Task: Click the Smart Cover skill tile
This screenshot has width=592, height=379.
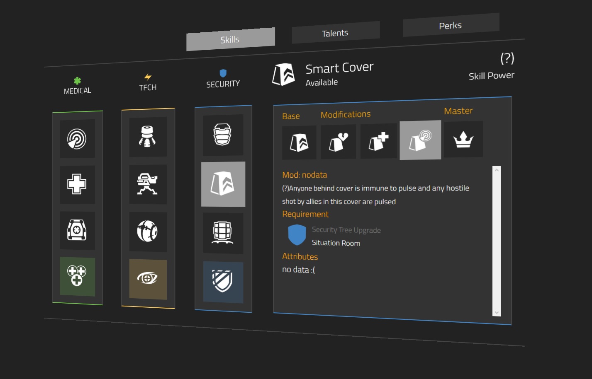Action: coord(223,184)
